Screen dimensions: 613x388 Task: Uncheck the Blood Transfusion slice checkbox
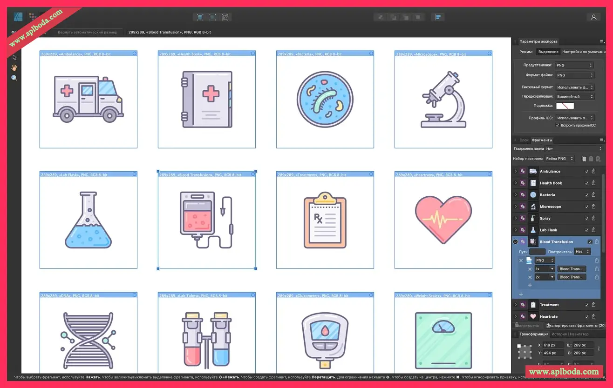590,242
